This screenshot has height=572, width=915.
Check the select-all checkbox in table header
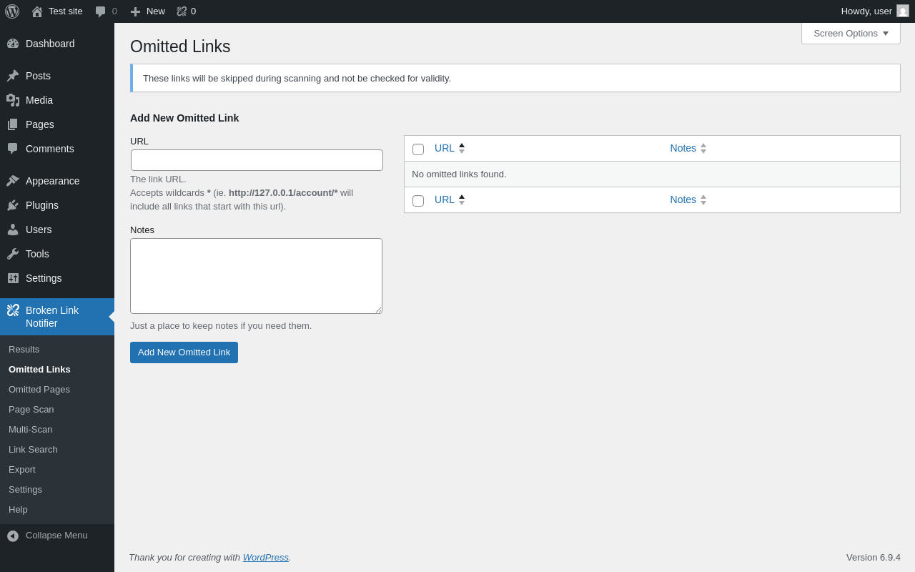418,149
